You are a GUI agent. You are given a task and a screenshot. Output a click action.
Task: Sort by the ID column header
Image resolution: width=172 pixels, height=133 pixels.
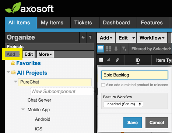pyautogui.click(x=138, y=60)
